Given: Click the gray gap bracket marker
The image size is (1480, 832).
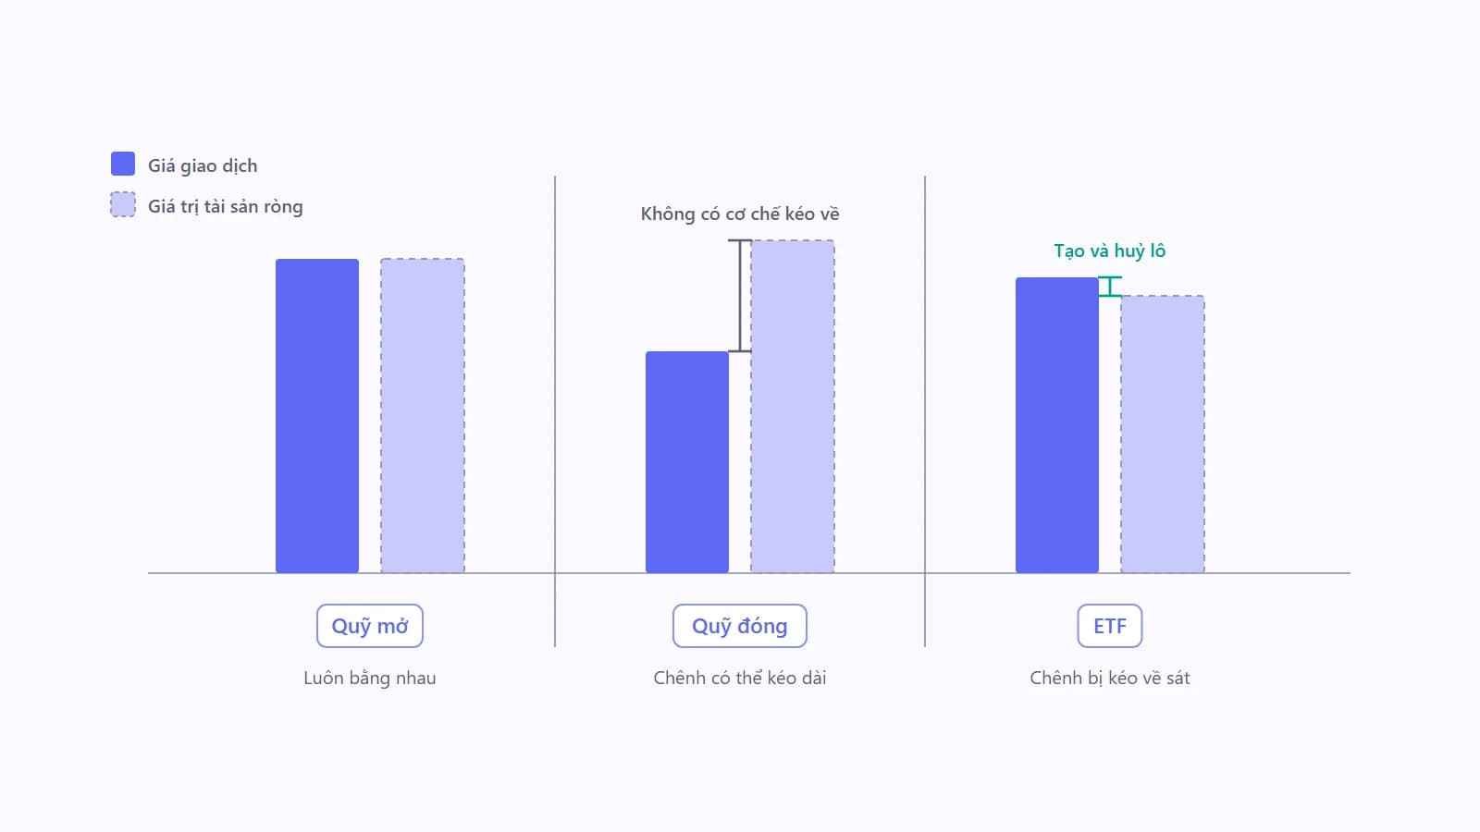Looking at the screenshot, I should 740,296.
